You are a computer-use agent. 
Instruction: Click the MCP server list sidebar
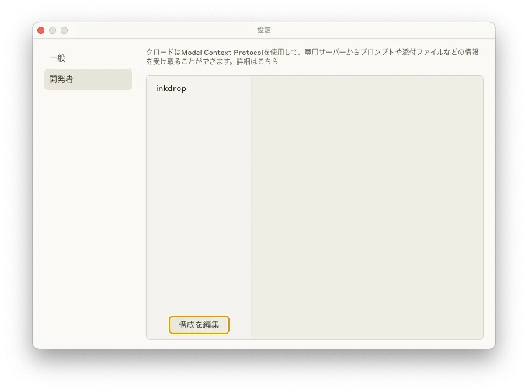(x=199, y=204)
